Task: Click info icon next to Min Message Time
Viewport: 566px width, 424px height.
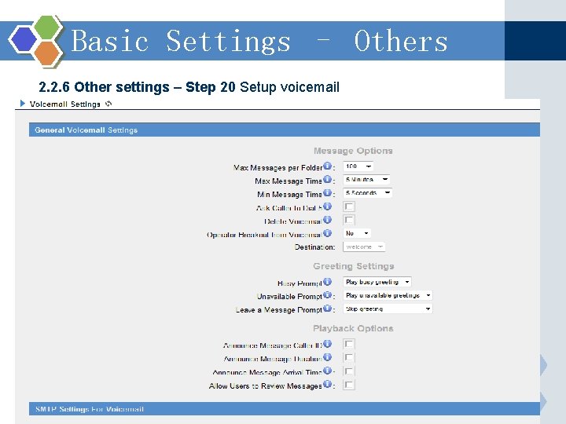Action: pyautogui.click(x=327, y=192)
